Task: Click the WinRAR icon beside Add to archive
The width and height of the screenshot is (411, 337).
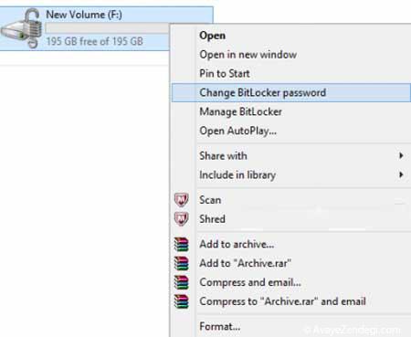Action: point(181,244)
